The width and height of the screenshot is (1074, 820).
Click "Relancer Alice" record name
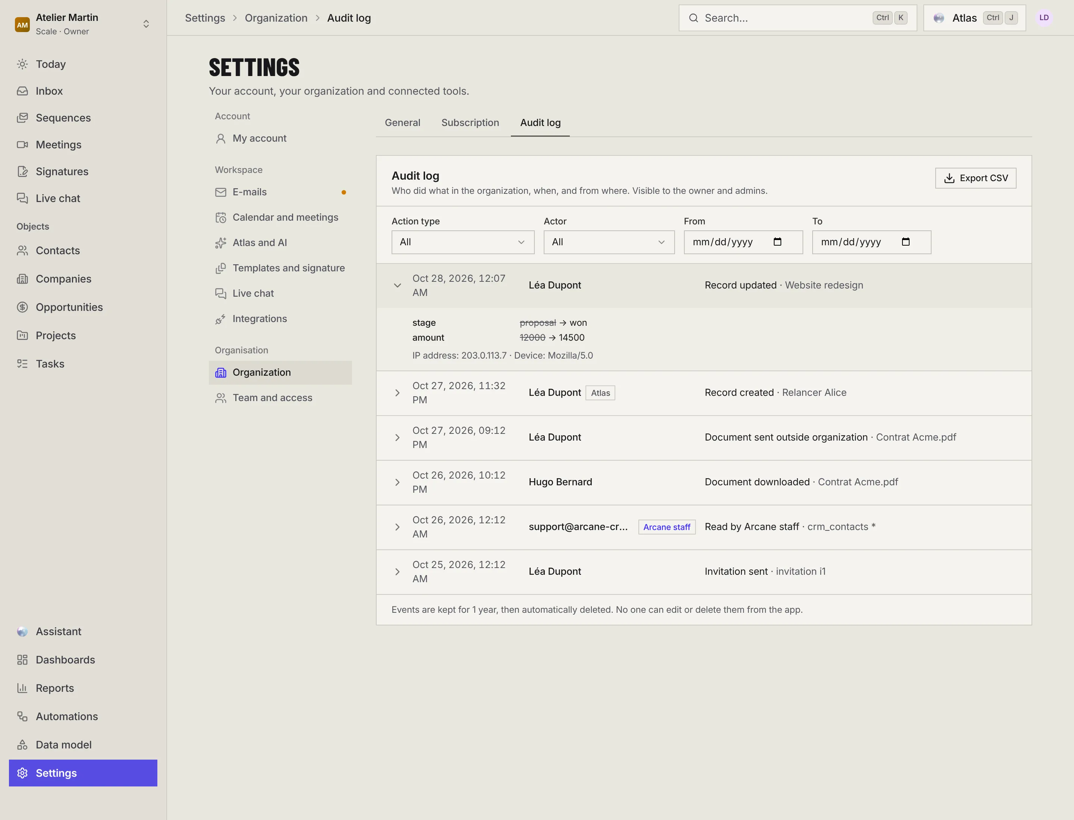[814, 392]
